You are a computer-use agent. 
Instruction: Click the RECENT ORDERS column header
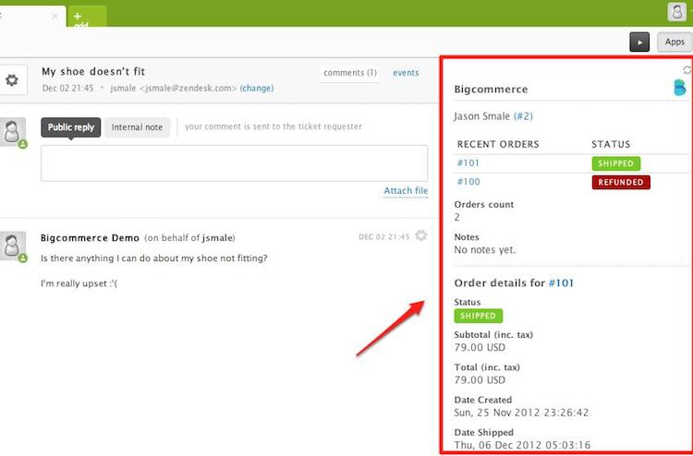pyautogui.click(x=498, y=144)
